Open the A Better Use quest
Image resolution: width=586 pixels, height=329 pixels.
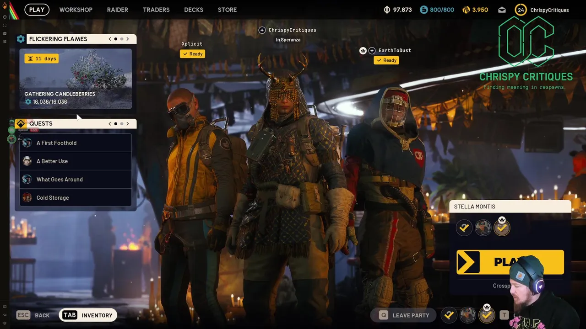(x=76, y=161)
